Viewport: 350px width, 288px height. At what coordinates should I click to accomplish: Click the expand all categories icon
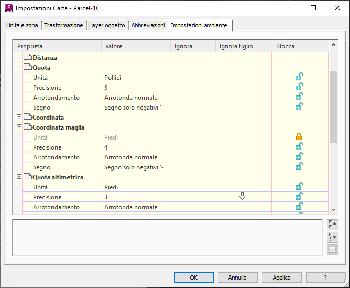tap(332, 237)
